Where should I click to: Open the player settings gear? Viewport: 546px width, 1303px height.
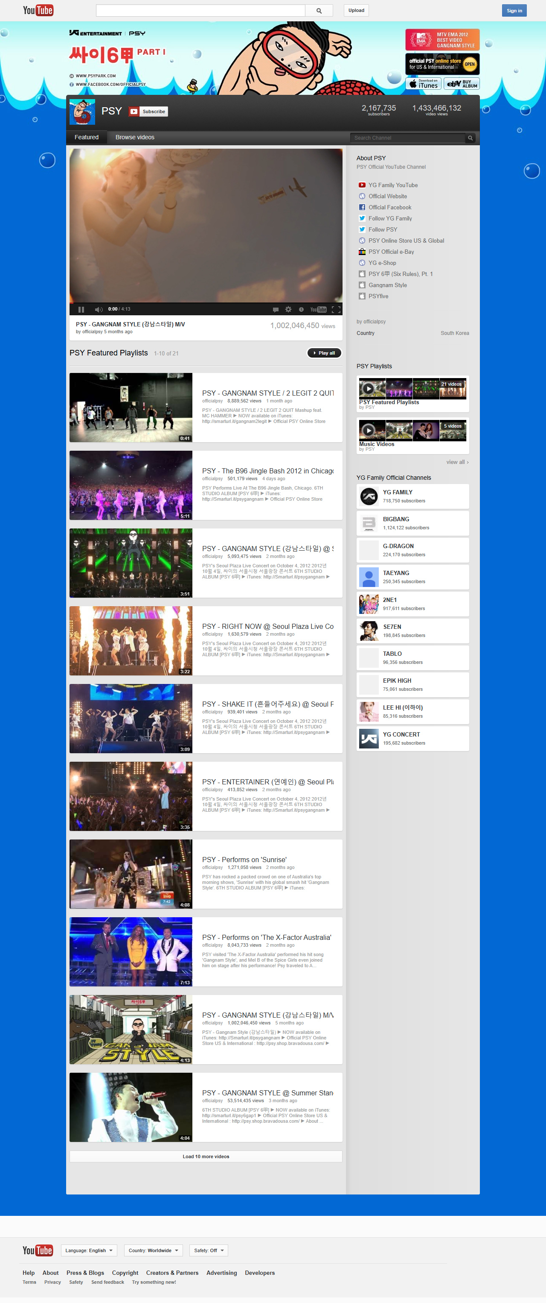pyautogui.click(x=288, y=309)
